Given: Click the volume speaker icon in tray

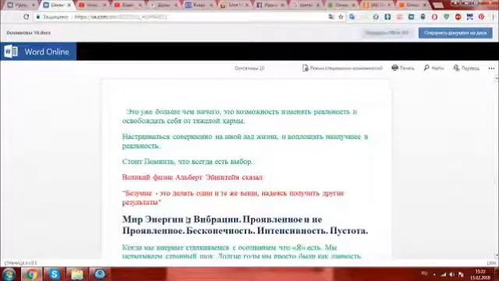Looking at the screenshot, I should (452, 275).
